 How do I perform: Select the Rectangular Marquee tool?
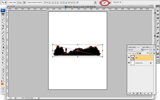pyautogui.click(x=3, y=17)
